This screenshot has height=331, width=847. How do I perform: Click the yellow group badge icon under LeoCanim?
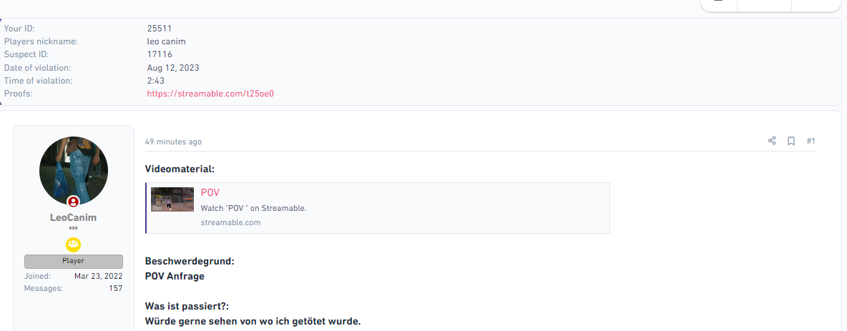click(74, 244)
